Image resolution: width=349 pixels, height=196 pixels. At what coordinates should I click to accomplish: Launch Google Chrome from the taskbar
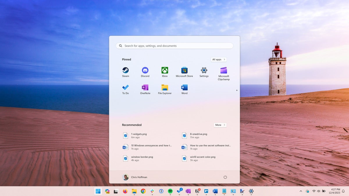143,191
